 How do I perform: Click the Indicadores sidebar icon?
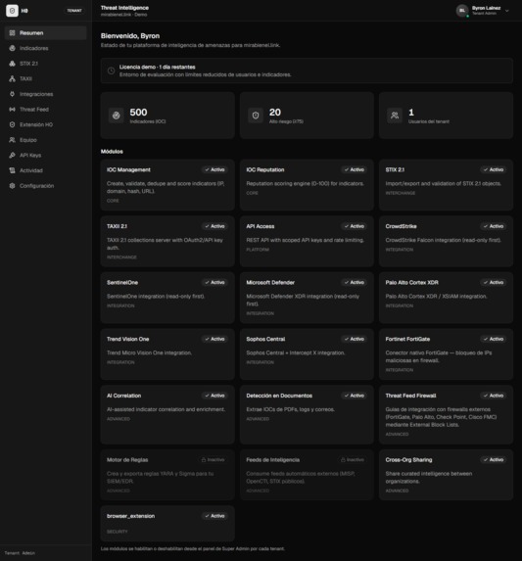click(12, 48)
